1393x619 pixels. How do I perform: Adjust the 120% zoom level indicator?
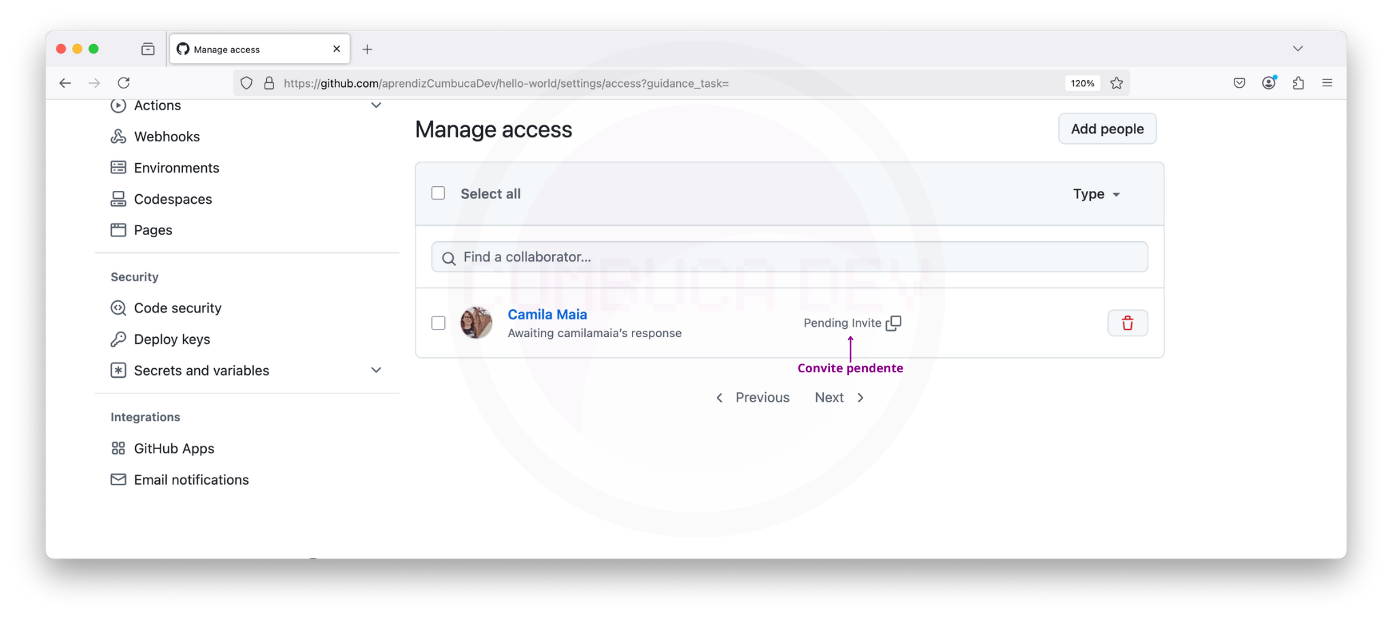click(x=1082, y=84)
